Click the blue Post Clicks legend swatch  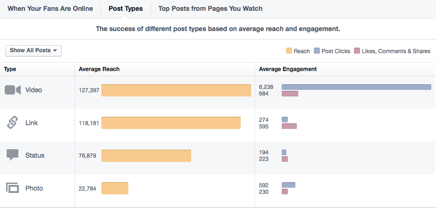coord(317,51)
